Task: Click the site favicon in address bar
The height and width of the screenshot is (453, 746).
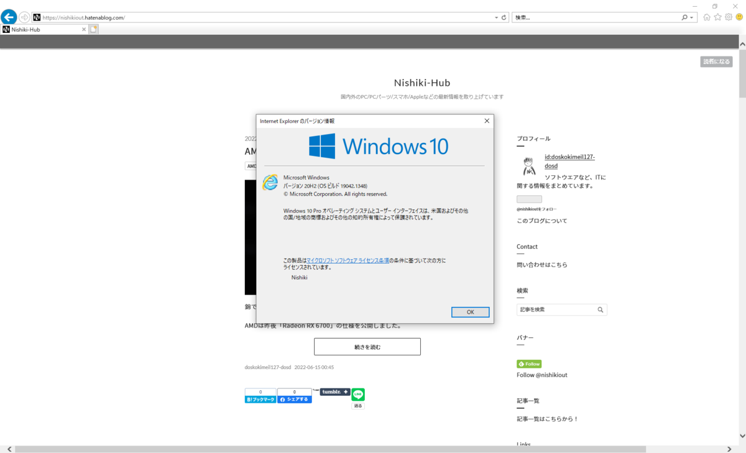Action: 37,17
